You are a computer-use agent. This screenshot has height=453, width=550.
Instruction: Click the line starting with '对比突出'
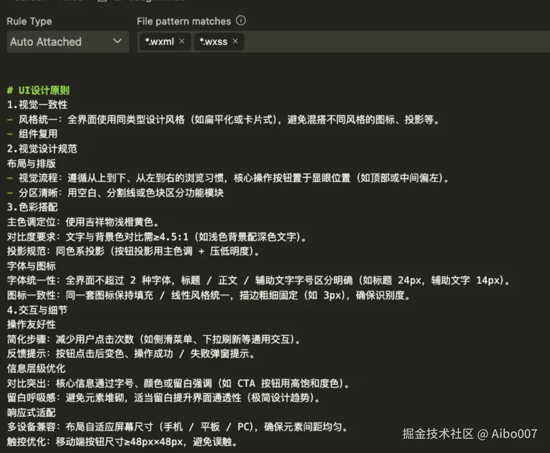178,383
